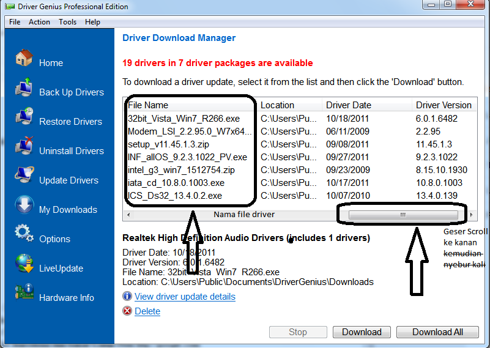Screen dimensions: 490x348
Task: Open the LiveUpdate section
Action: click(61, 268)
